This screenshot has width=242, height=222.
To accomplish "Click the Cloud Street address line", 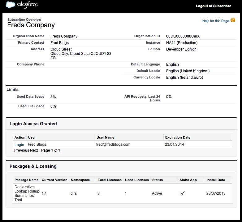I will 61,49.
